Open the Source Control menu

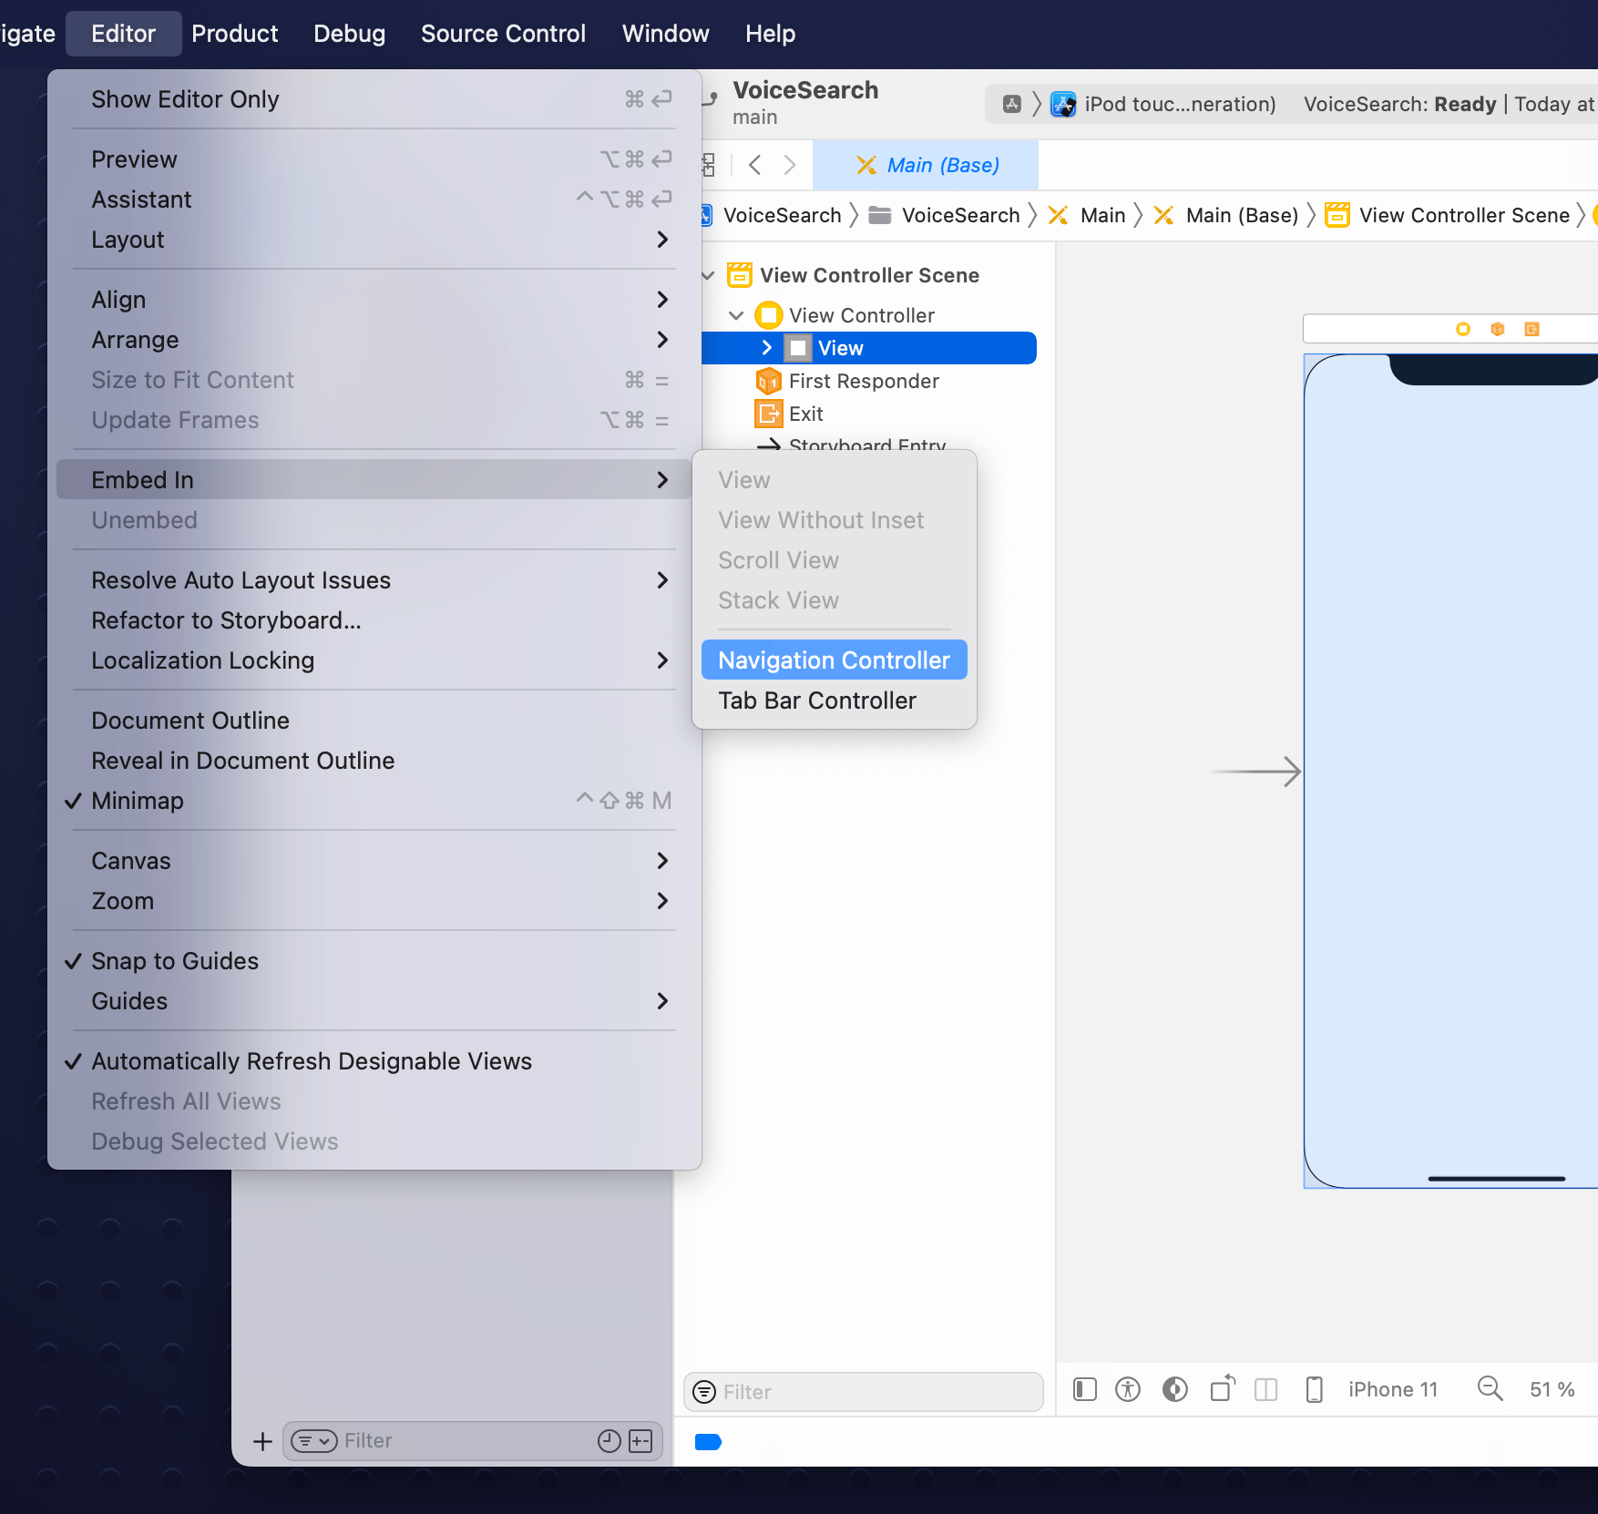[x=502, y=33]
